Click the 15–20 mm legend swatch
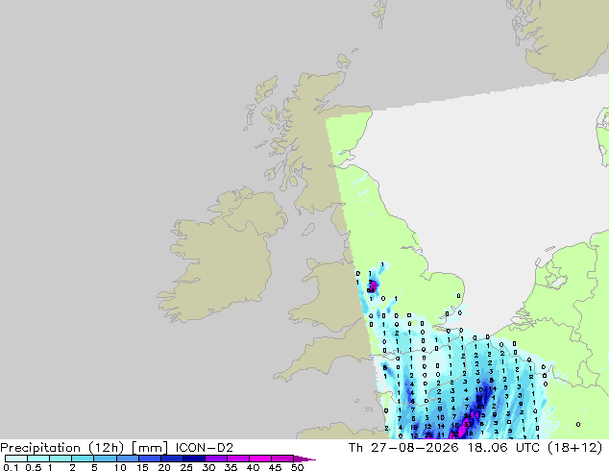Image resolution: width=609 pixels, height=471 pixels. click(149, 459)
